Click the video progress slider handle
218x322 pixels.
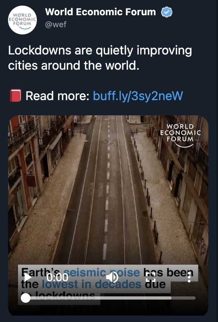click(x=26, y=298)
